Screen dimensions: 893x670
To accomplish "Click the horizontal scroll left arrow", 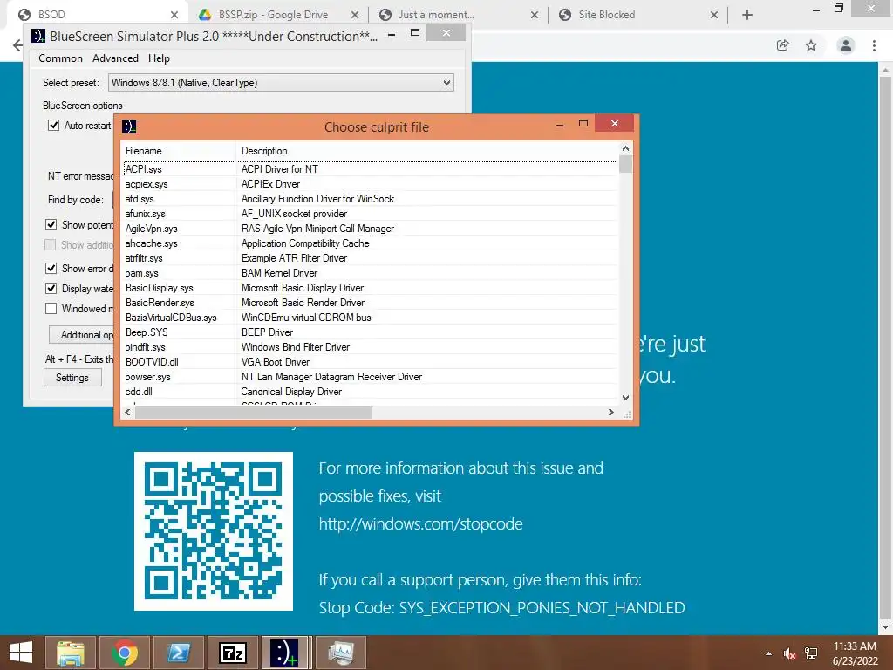I will [x=127, y=412].
